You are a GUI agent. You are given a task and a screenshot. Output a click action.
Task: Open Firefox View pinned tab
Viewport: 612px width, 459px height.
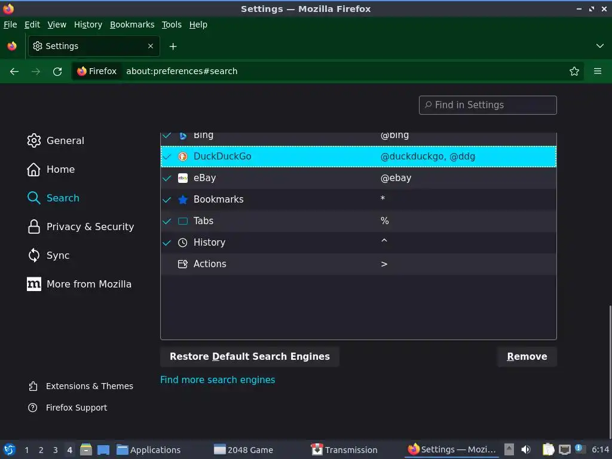tap(12, 46)
